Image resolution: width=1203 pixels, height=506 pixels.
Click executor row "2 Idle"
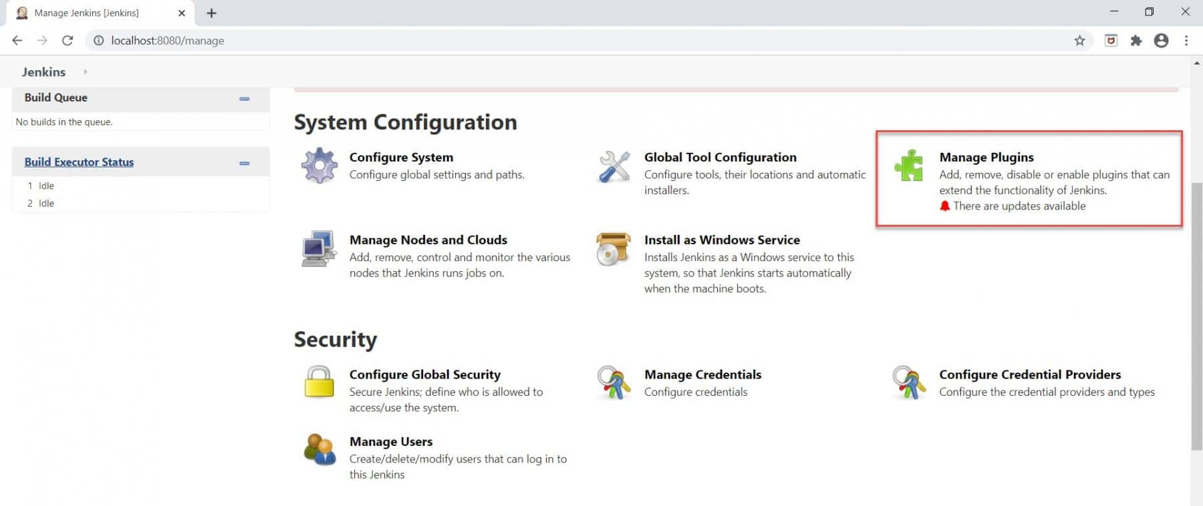point(41,203)
